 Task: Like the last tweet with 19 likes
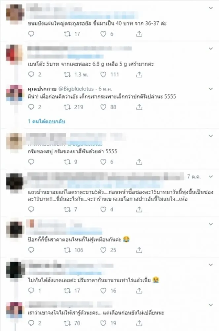103,323
